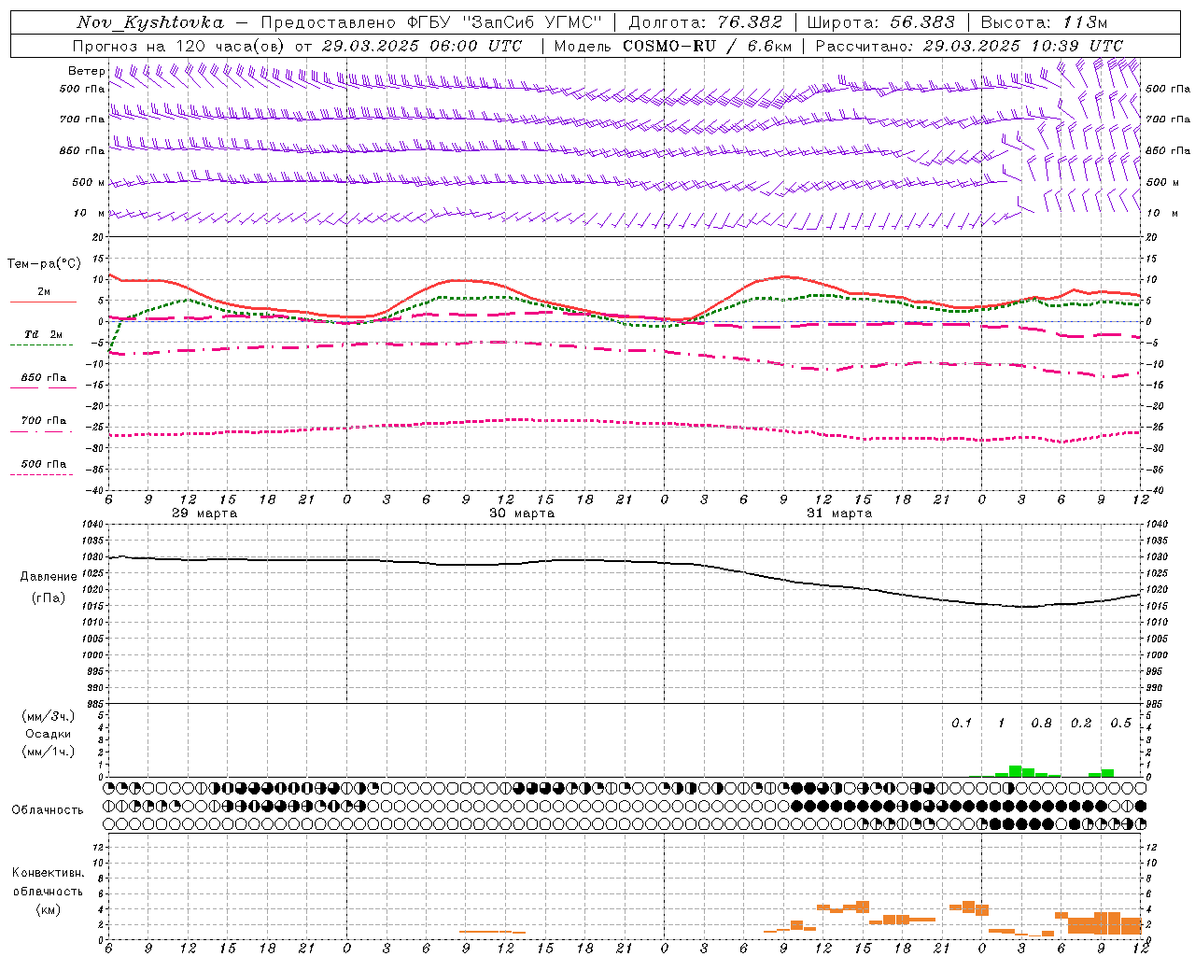
Task: Click the "Рассчитано: 29.03.2025 10:39 UTC" text
Action: pyautogui.click(x=969, y=46)
